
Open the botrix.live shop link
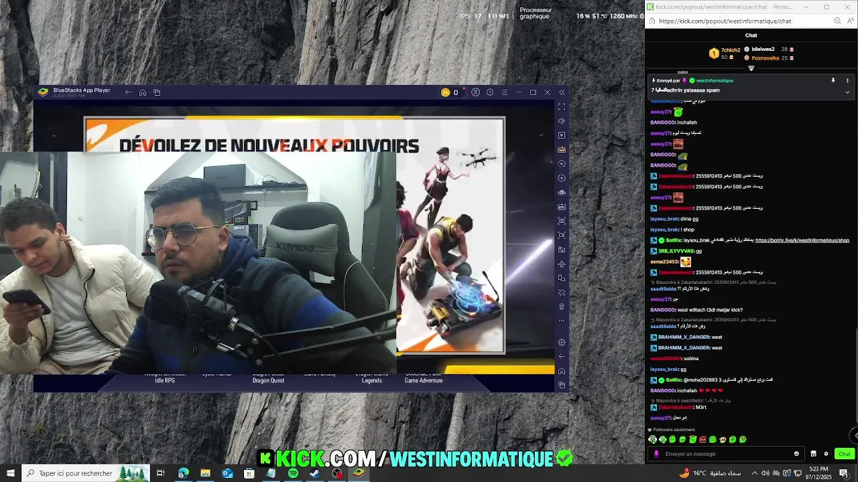tap(802, 240)
